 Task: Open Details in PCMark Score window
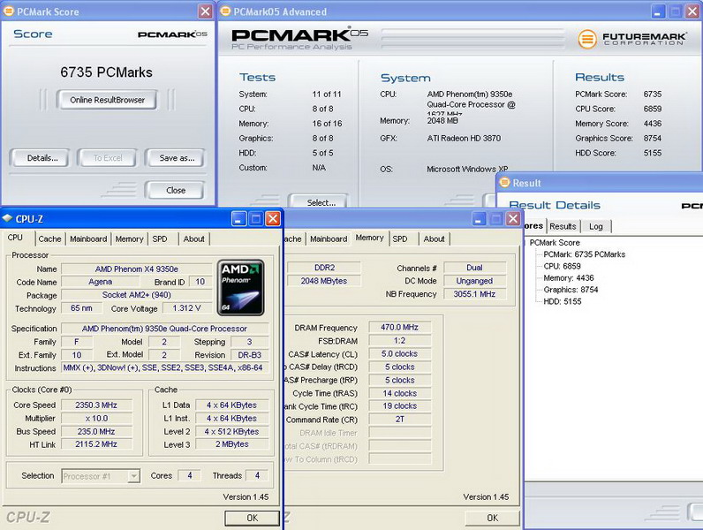pyautogui.click(x=42, y=158)
